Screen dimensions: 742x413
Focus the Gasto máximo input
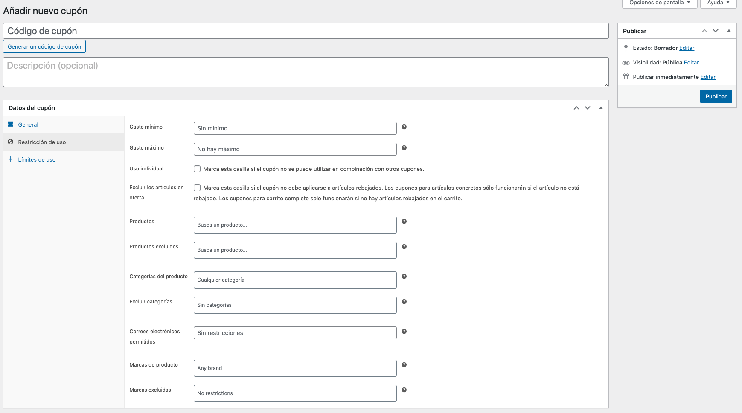point(295,149)
